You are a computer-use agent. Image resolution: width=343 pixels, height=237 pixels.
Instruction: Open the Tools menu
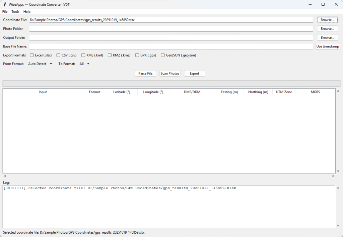click(15, 11)
